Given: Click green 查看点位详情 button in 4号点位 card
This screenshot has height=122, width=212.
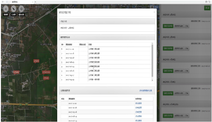Looking at the screenshot, I should point(168,26).
